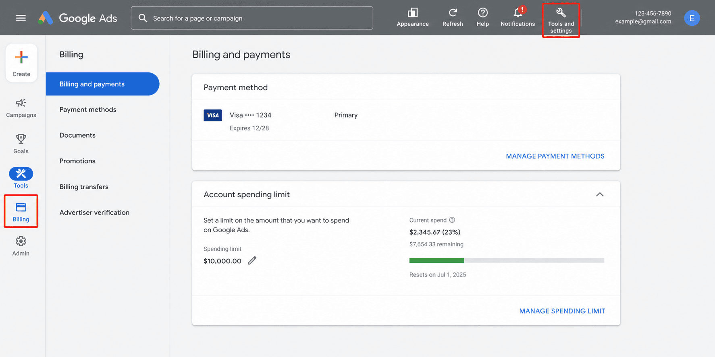Open Promotions menu item
715x357 pixels.
(x=77, y=161)
